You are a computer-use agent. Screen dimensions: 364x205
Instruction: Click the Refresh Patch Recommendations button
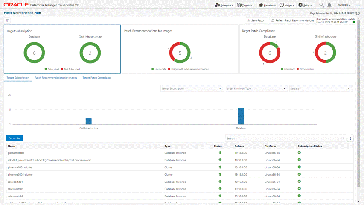point(293,20)
